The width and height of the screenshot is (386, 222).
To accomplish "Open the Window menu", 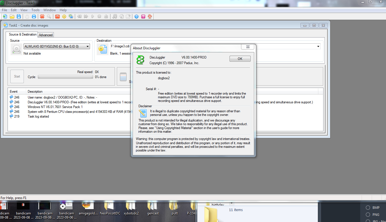I will coord(49,10).
